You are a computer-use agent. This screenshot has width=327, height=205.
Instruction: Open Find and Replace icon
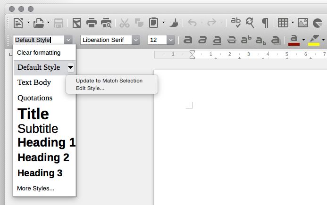click(250, 23)
